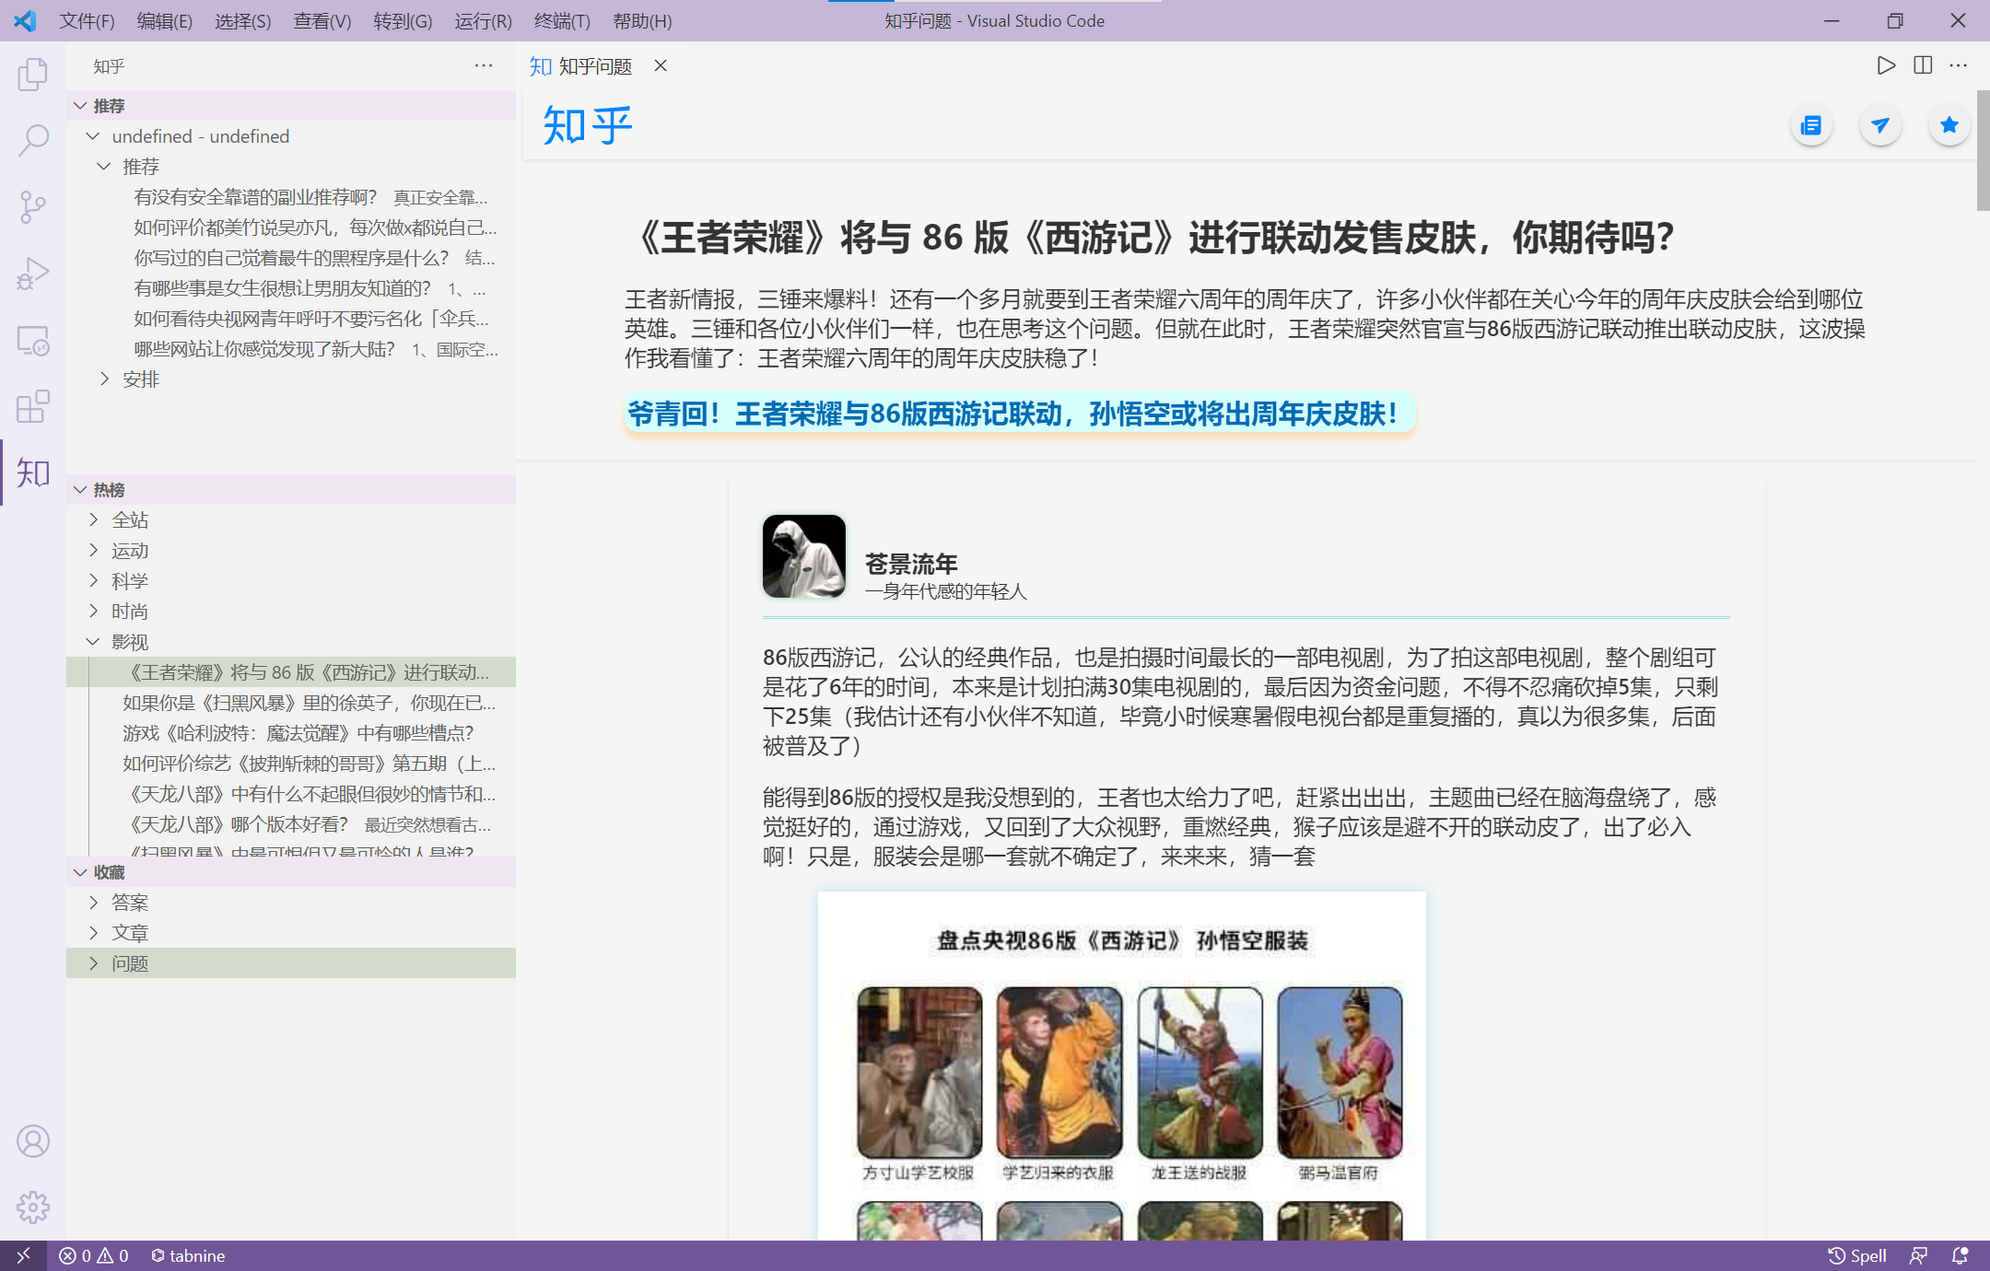Click the blue document list icon
This screenshot has width=1990, height=1271.
click(x=1811, y=125)
